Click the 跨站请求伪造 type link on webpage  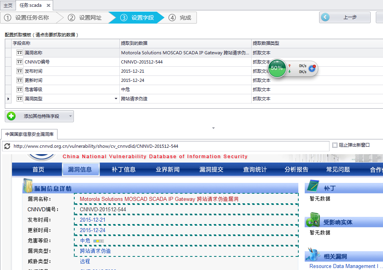(95, 251)
